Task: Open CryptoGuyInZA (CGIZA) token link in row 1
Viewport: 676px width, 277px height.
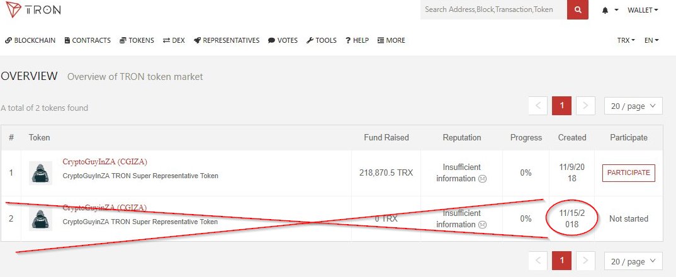Action: click(104, 162)
